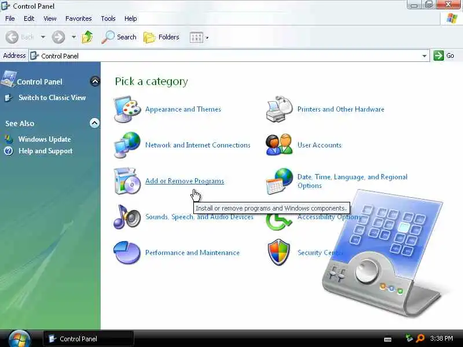Image resolution: width=463 pixels, height=347 pixels.
Task: Click the Network and Internet Connections globe icon
Action: coord(127,145)
